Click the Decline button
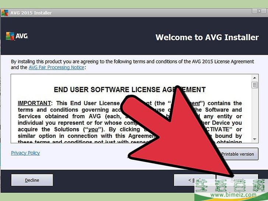This screenshot has height=201, width=268. [32, 180]
